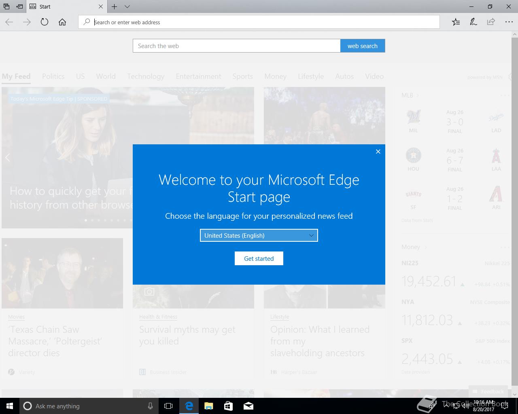Click the Lifestyle category label on article
Screen dimensions: 518x414
click(280, 317)
